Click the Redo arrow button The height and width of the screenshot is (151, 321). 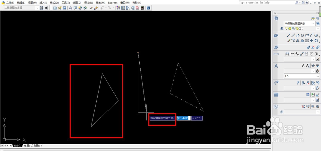[x=109, y=8]
